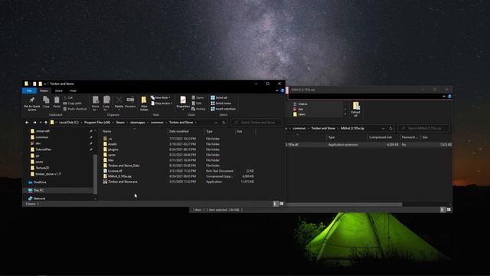Go forward with the Forward arrow

[34, 123]
